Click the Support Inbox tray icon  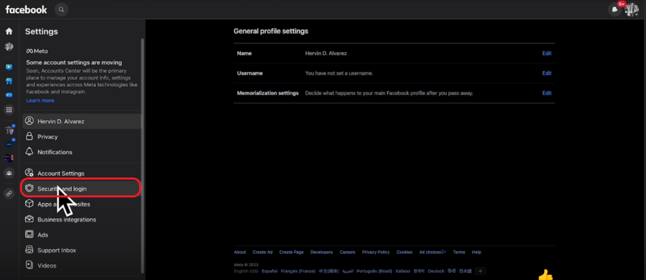[x=29, y=250]
